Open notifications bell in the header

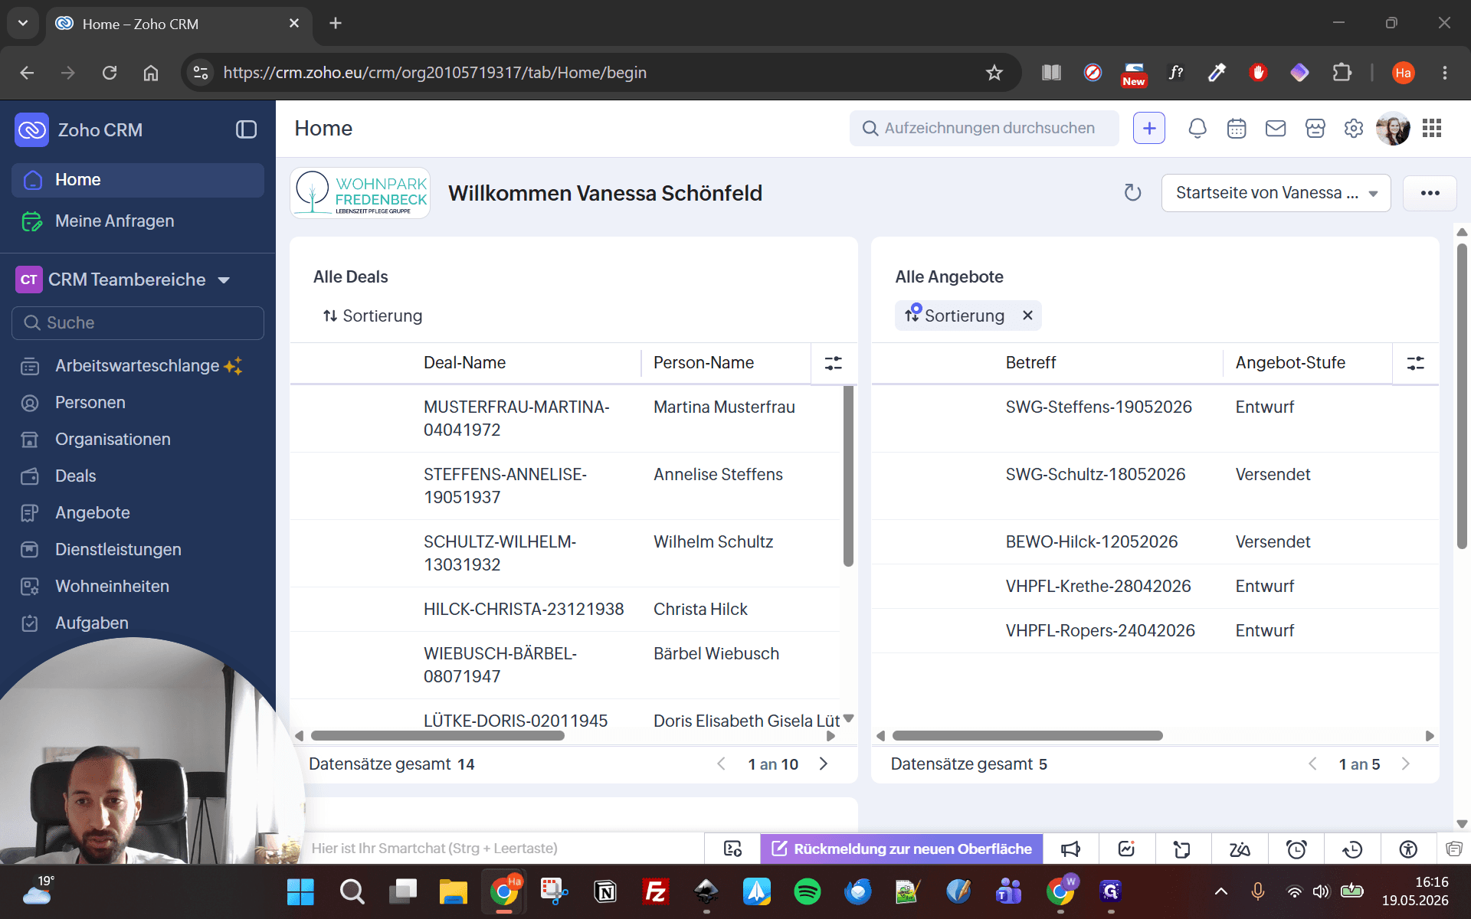(x=1197, y=129)
